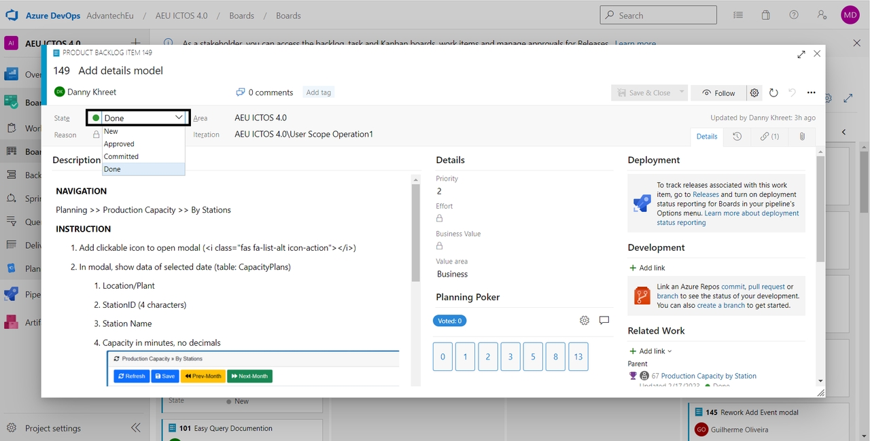870x441 pixels.
Task: Collapse the State dropdown showing Done
Action: pos(179,118)
